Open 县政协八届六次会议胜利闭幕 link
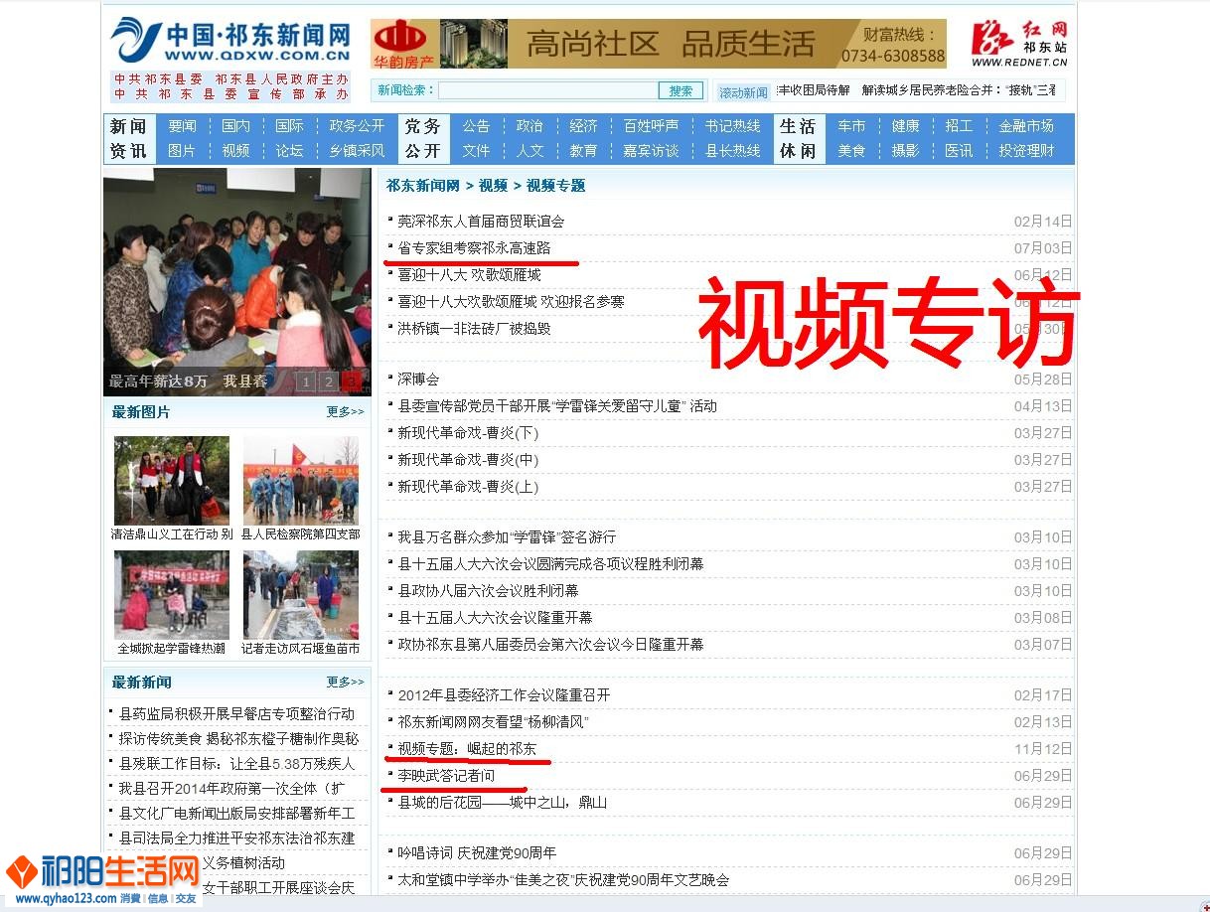This screenshot has height=912, width=1210. [488, 591]
